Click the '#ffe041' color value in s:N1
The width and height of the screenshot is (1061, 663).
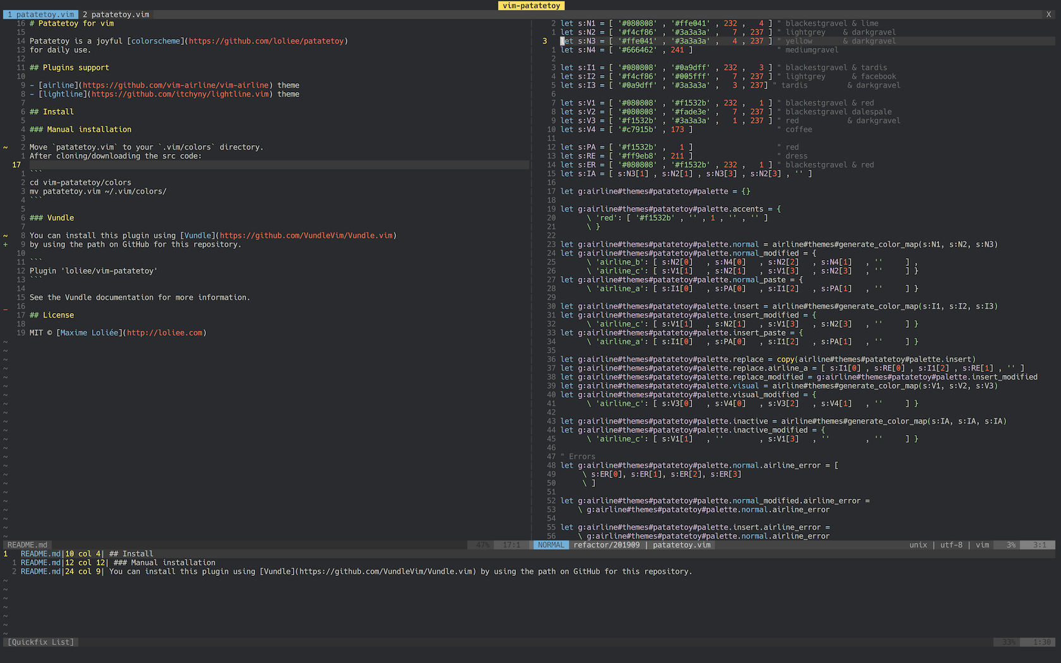tap(690, 23)
